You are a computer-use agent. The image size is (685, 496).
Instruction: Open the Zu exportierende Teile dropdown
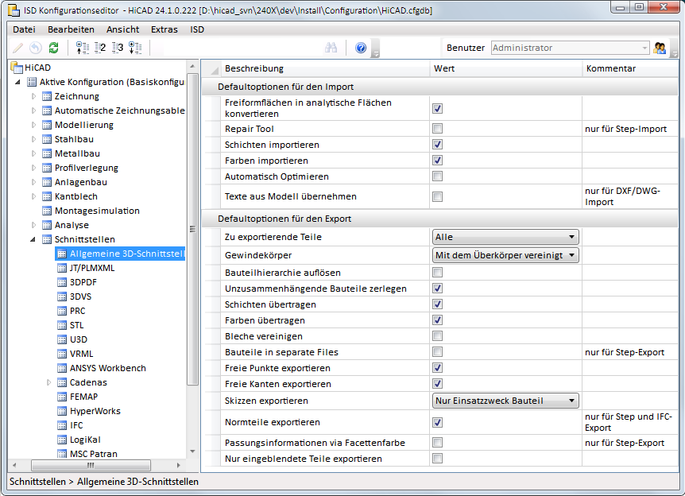click(505, 237)
